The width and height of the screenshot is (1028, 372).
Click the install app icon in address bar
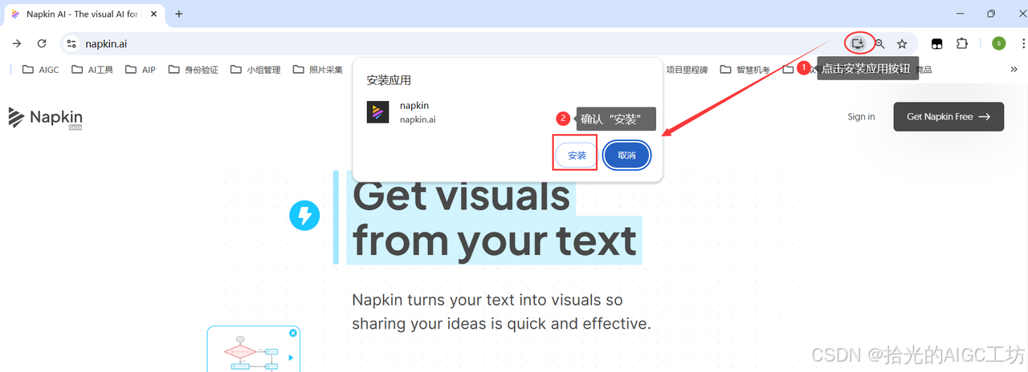coord(858,43)
